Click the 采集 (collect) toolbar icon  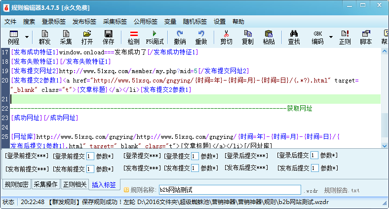pyautogui.click(x=66, y=37)
